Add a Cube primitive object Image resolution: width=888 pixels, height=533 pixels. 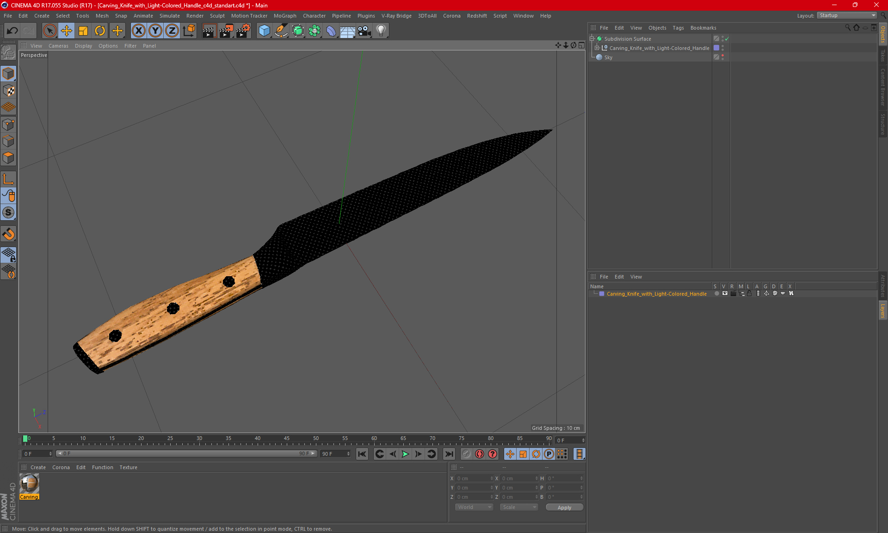pyautogui.click(x=264, y=31)
